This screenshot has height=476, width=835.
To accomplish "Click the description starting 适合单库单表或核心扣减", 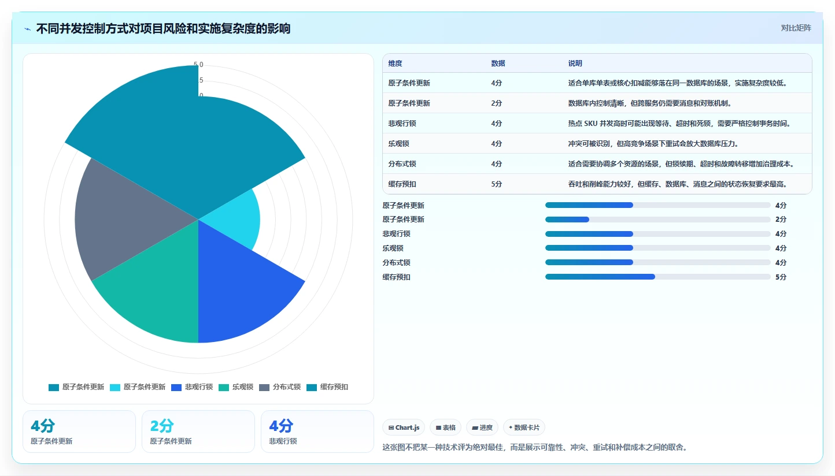I will point(678,83).
